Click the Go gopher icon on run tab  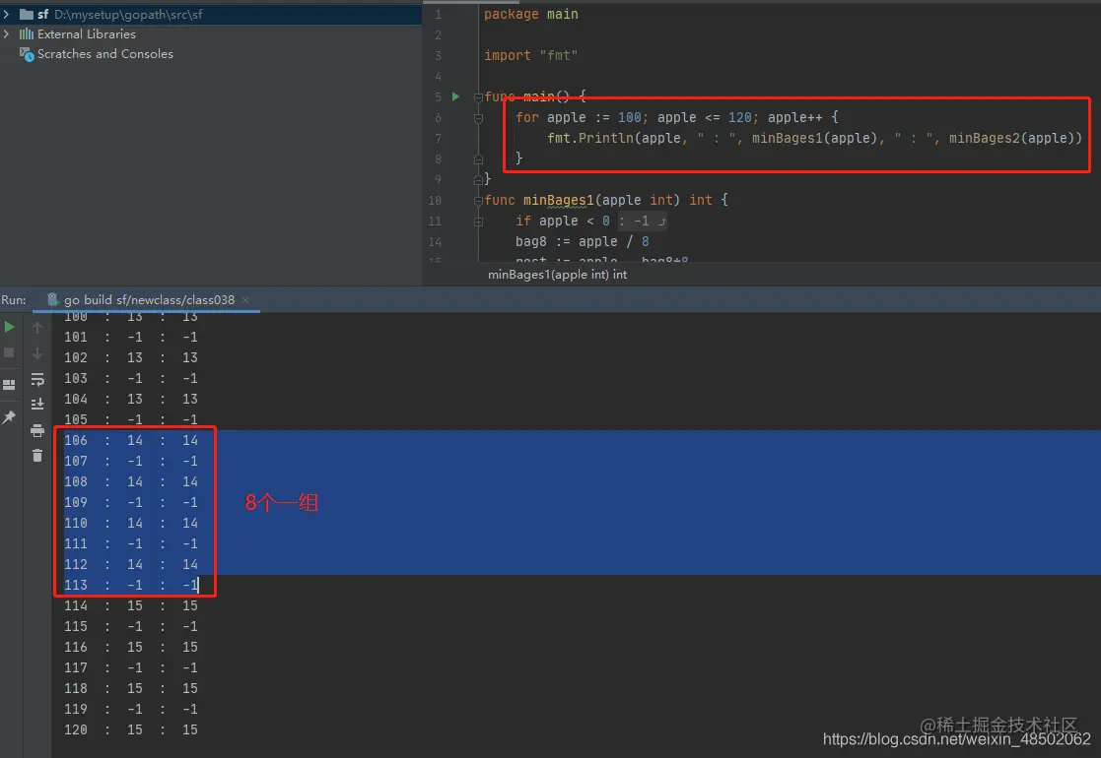click(52, 299)
